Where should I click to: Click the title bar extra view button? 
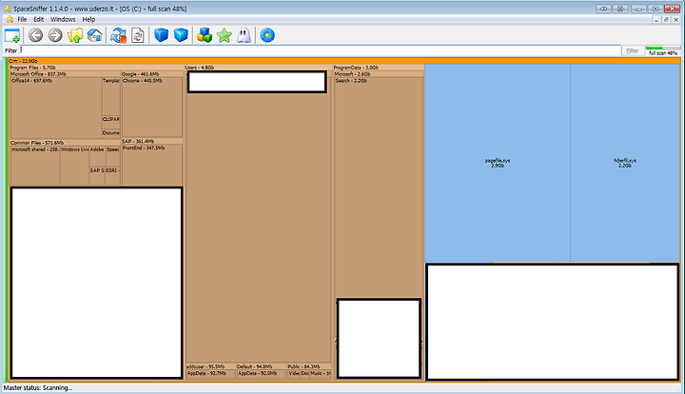coord(604,9)
